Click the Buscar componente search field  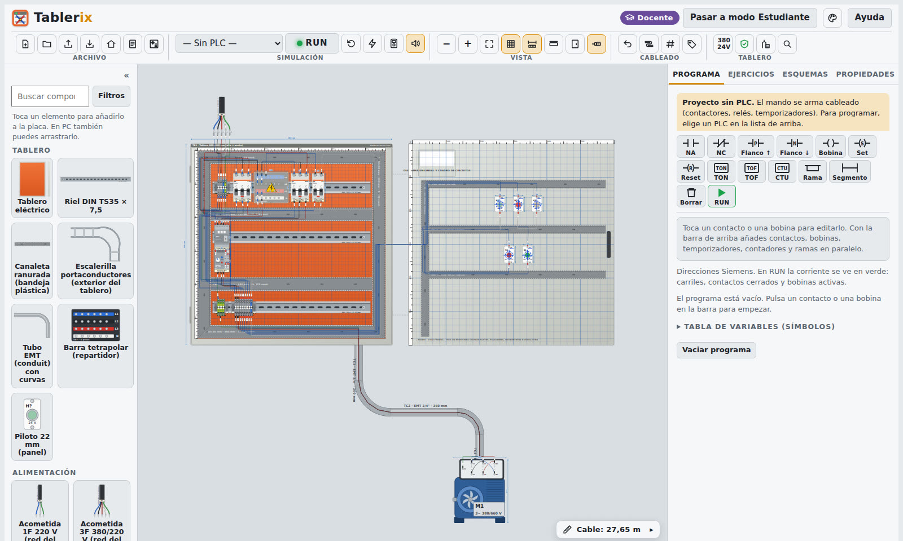point(50,96)
